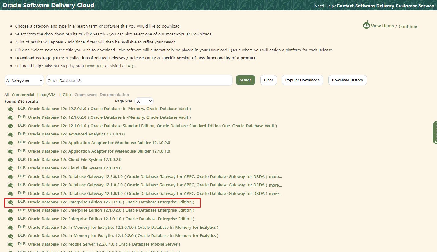Click the View Items link

pyautogui.click(x=382, y=26)
